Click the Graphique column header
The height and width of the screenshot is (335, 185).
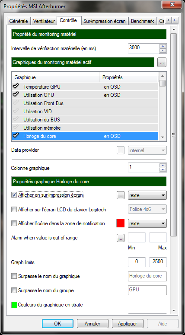pyautogui.click(x=56, y=77)
